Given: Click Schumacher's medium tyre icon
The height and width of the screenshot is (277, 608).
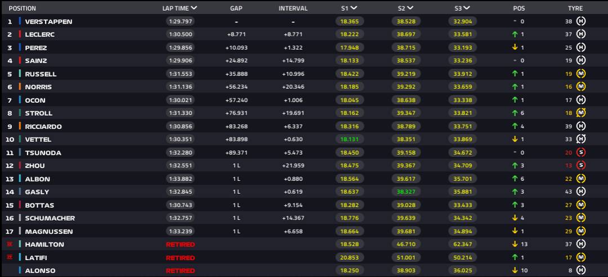Looking at the screenshot, I should coord(580,218).
